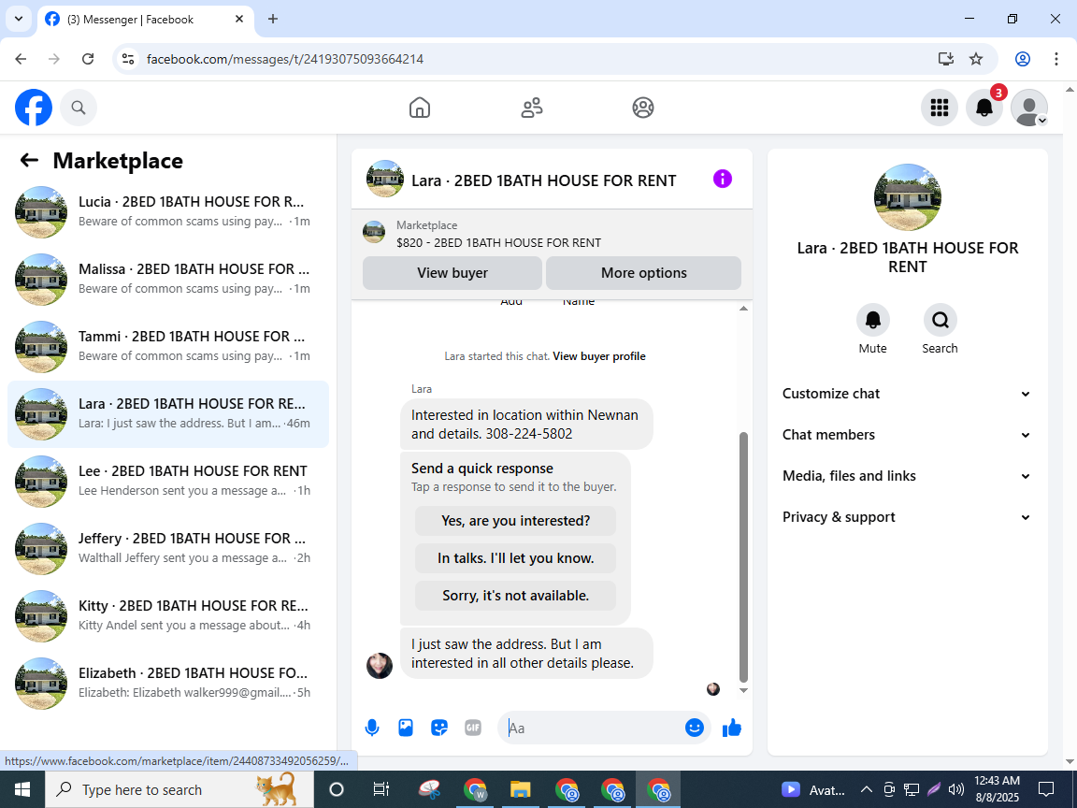
Task: Open the Notifications bell with 3 badge
Action: click(x=984, y=108)
